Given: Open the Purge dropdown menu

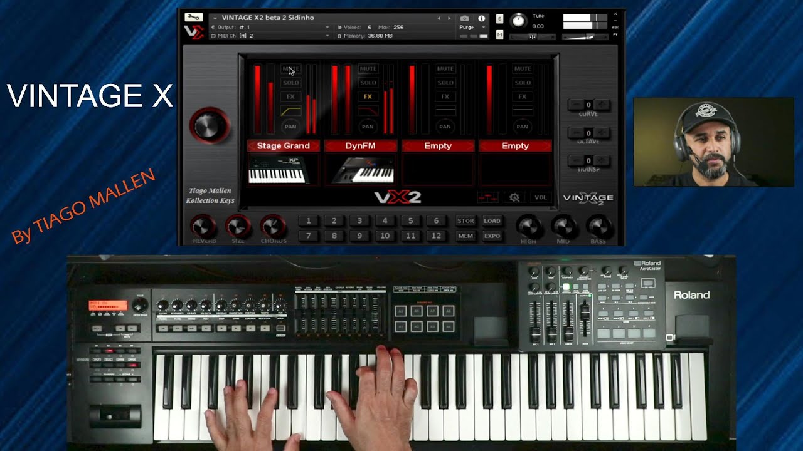Looking at the screenshot, I should pyautogui.click(x=472, y=28).
